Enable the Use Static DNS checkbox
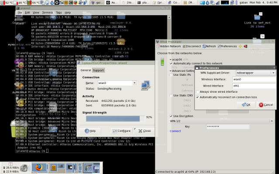 (171, 96)
